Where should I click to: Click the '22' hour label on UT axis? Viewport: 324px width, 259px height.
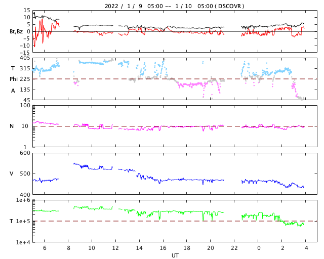tap(234, 248)
